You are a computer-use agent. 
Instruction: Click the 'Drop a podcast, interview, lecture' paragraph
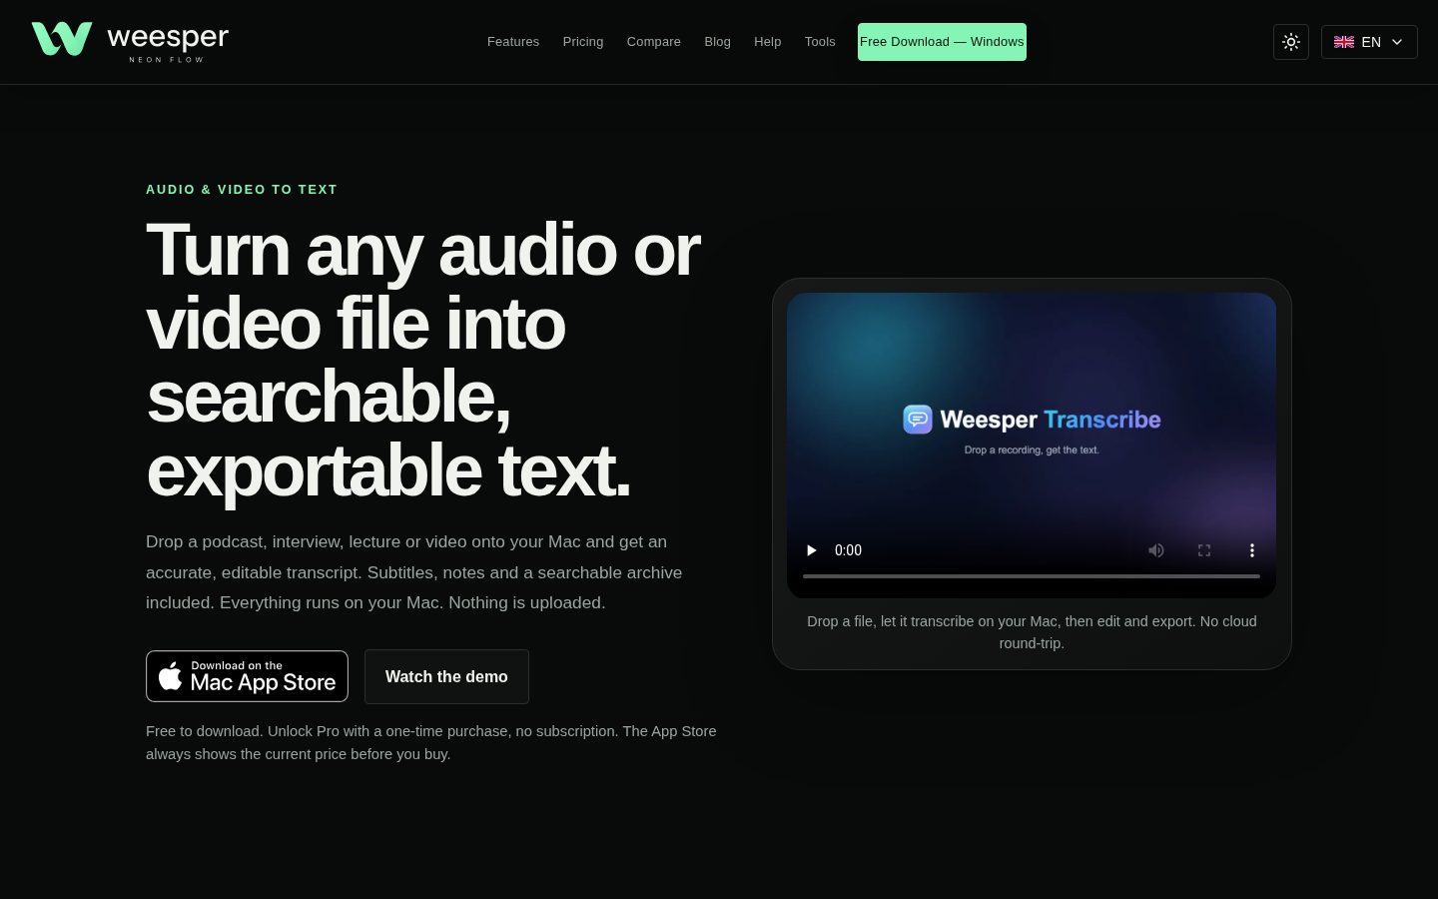[414, 572]
